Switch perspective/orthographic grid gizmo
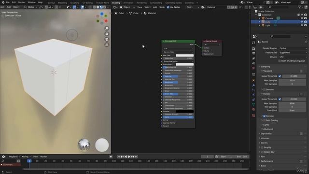Viewport: 309px width, 174px height. click(107, 45)
